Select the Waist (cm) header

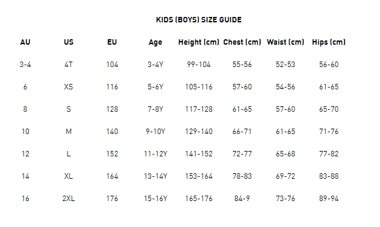(x=285, y=42)
